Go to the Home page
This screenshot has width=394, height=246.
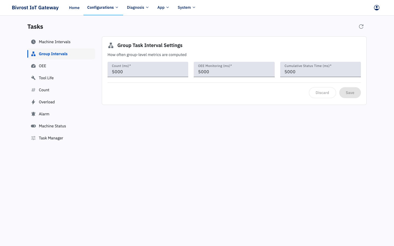click(x=74, y=8)
